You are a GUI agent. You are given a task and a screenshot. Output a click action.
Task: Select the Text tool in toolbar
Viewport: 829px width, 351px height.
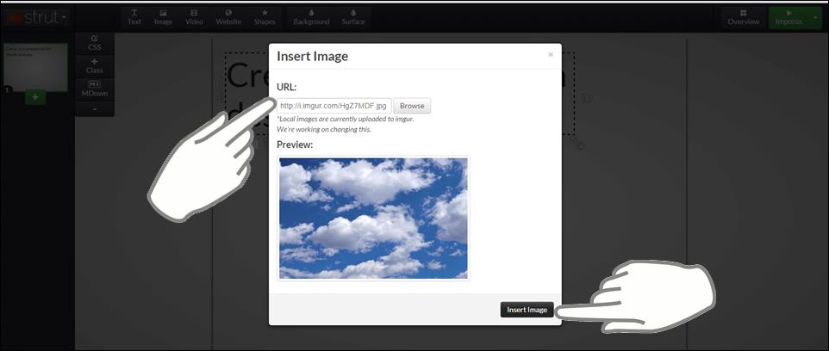pos(134,17)
